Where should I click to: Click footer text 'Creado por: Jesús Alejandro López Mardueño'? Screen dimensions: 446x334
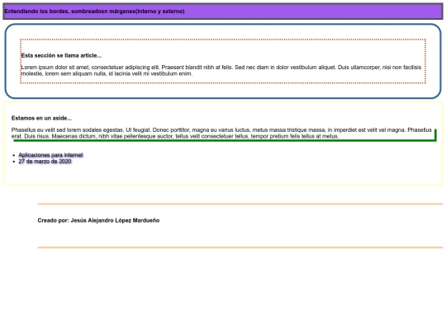pos(98,220)
